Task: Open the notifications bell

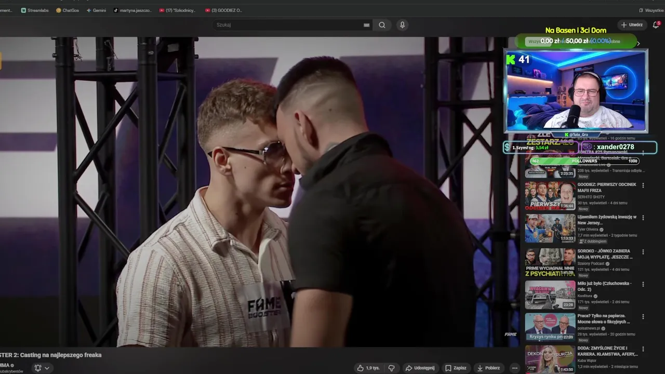Action: click(x=656, y=25)
